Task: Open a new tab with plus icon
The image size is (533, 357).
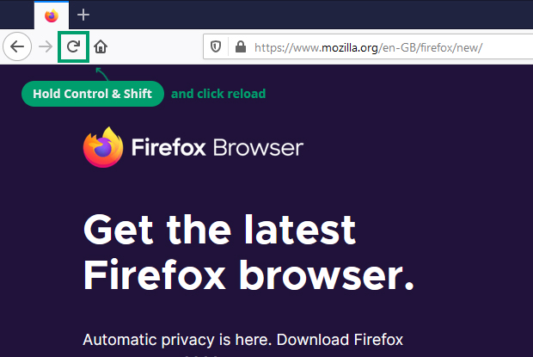Action: [x=83, y=15]
